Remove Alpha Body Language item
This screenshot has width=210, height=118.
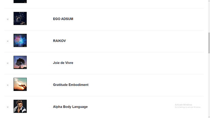coord(8,107)
